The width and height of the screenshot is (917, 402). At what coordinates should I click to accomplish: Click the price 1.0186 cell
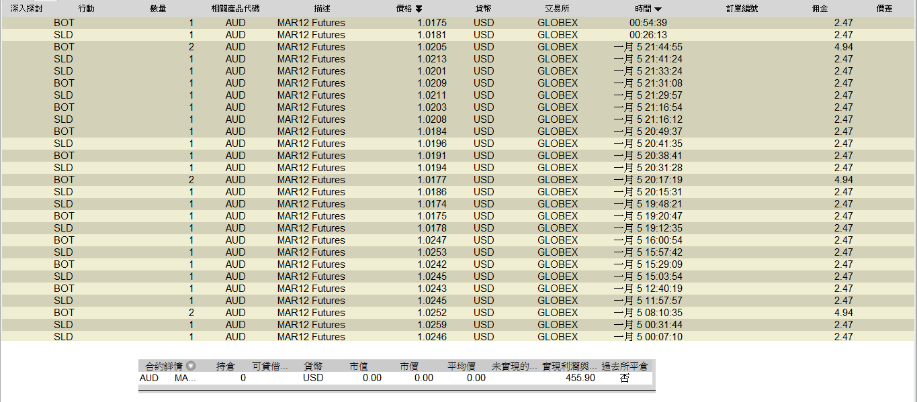(432, 192)
